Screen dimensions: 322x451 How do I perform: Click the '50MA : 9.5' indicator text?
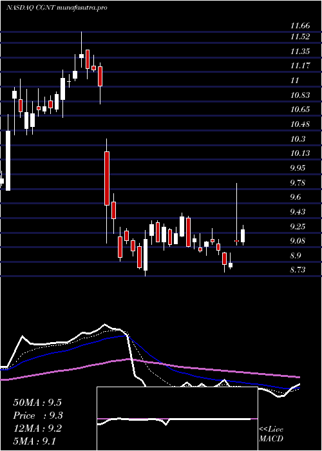click(x=37, y=403)
